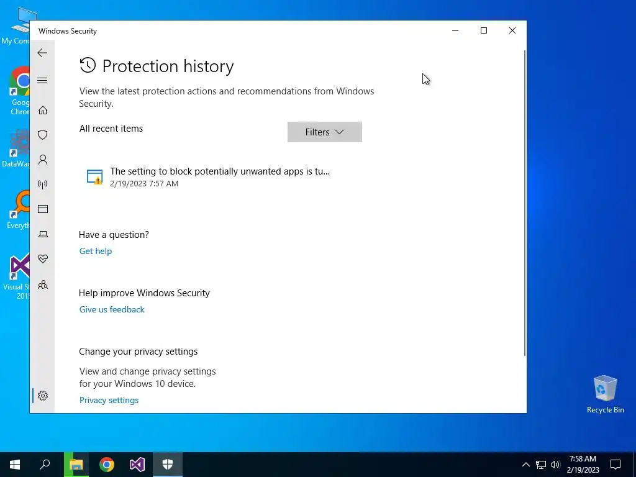The height and width of the screenshot is (477, 636).
Task: Open Firewall & network protection icon
Action: point(43,184)
